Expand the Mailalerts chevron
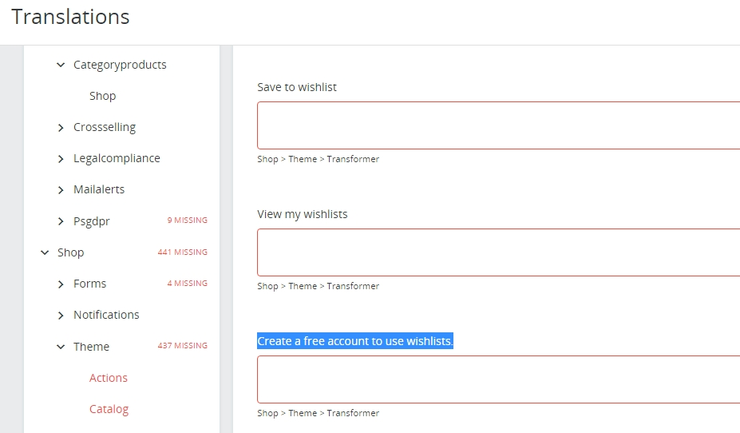Screen dimensions: 740x433 tap(61, 190)
